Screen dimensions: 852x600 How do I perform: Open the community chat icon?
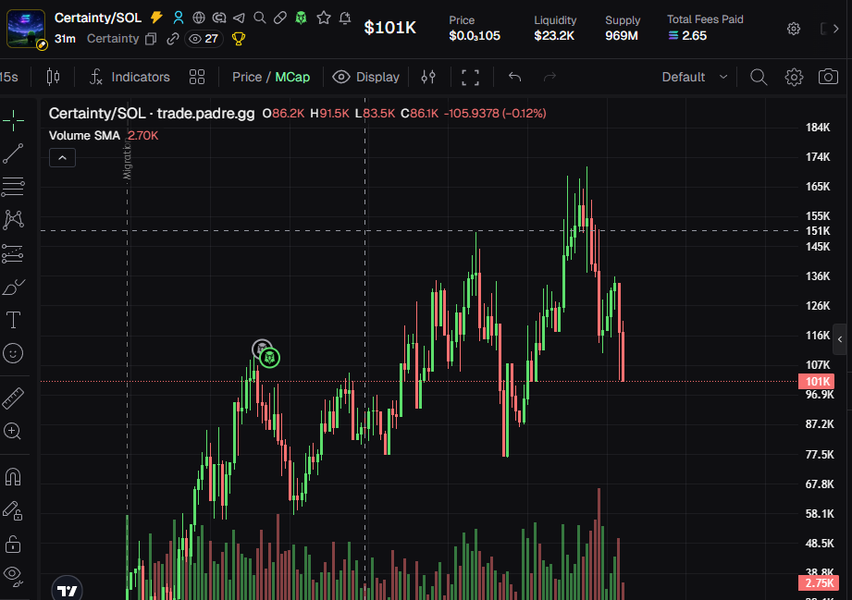pos(219,18)
